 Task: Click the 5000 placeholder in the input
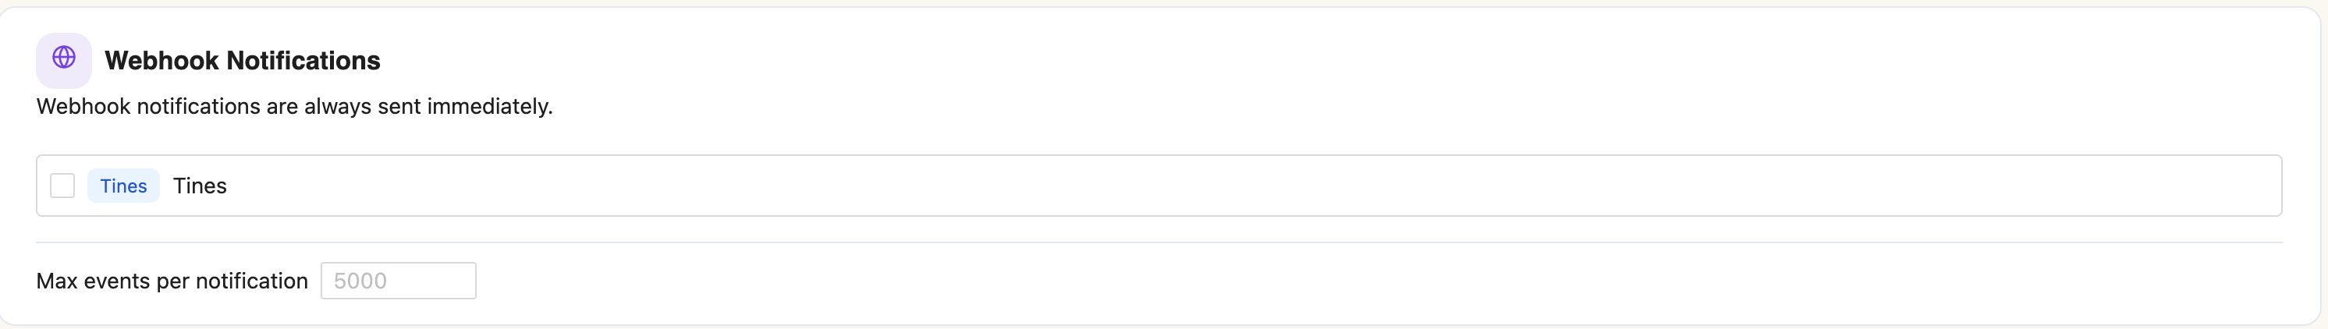[360, 281]
